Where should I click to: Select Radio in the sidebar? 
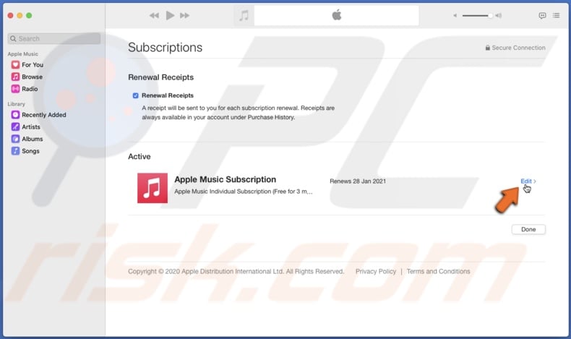(x=30, y=89)
